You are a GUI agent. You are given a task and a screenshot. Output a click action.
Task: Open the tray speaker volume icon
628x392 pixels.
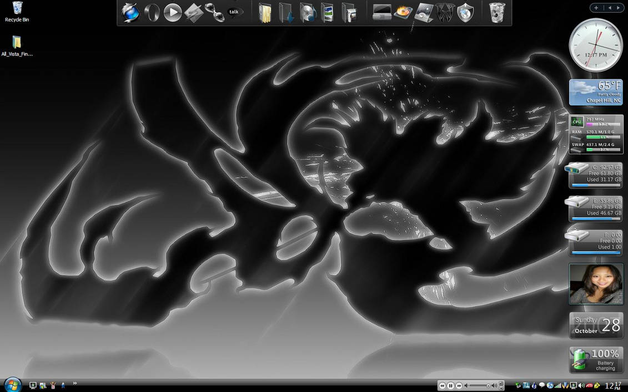(581, 385)
